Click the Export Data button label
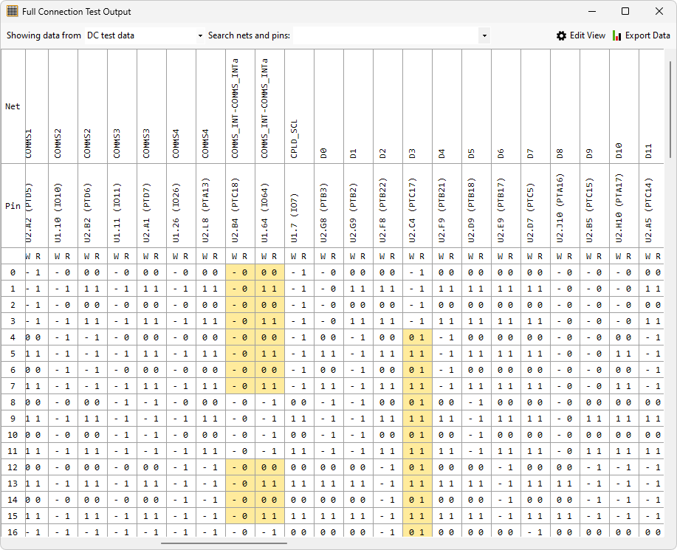This screenshot has height=550, width=677. click(x=647, y=35)
